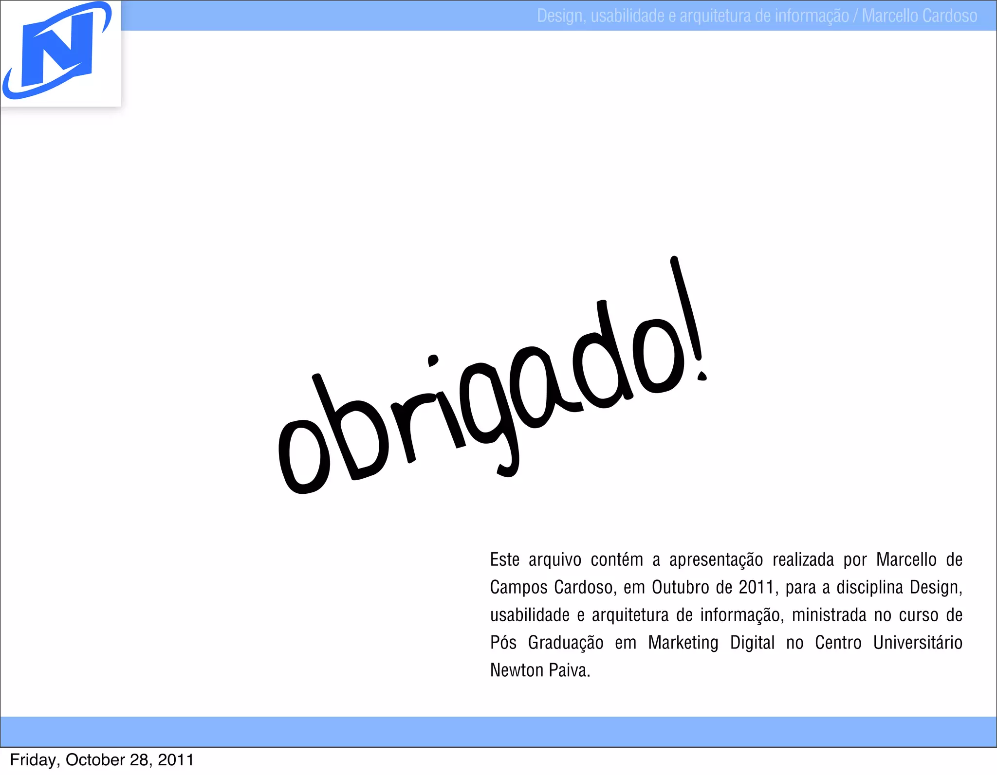Click the words Pós Graduação
Viewport: 997px width, 775px height.
546,643
